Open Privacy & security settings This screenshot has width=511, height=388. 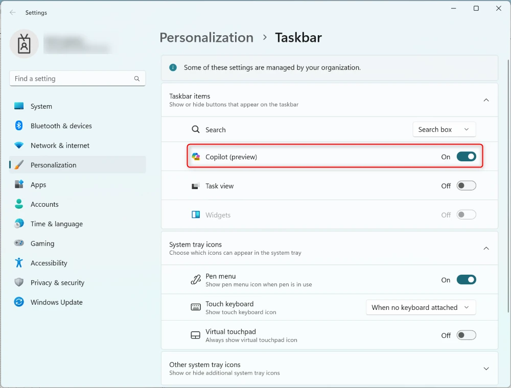pyautogui.click(x=78, y=282)
